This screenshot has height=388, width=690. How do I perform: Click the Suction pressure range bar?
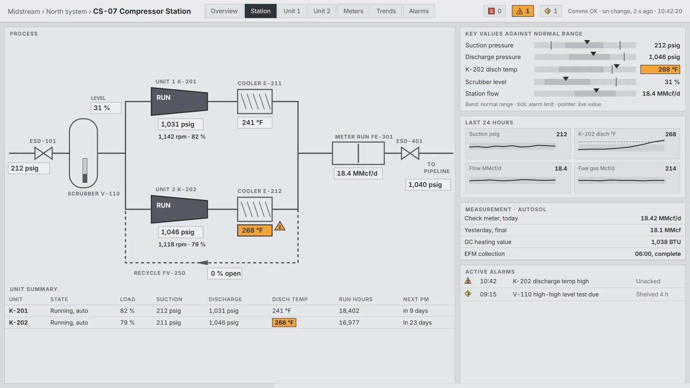tap(585, 45)
